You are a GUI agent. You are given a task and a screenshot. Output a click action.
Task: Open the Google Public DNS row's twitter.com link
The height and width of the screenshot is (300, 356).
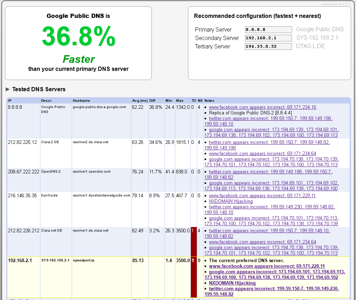pos(270,119)
